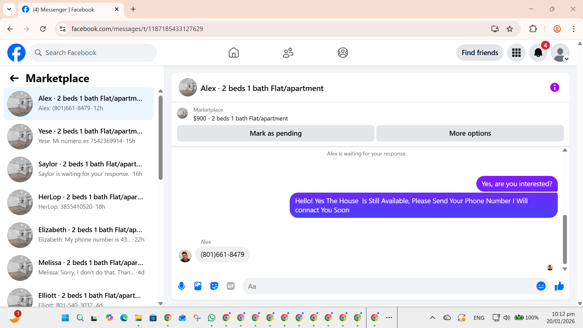This screenshot has height=328, width=583.
Task: Reload the page in Chrome
Action: click(43, 29)
